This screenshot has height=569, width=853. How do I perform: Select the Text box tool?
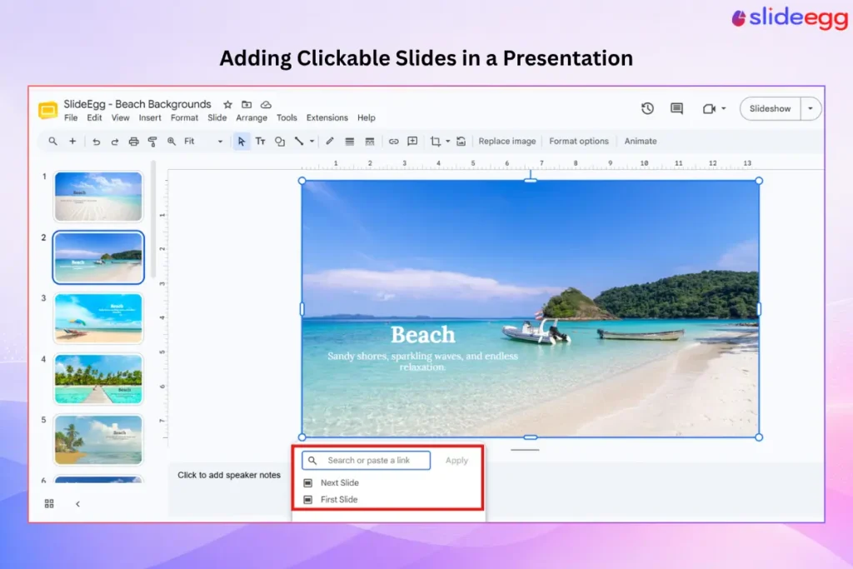point(261,142)
